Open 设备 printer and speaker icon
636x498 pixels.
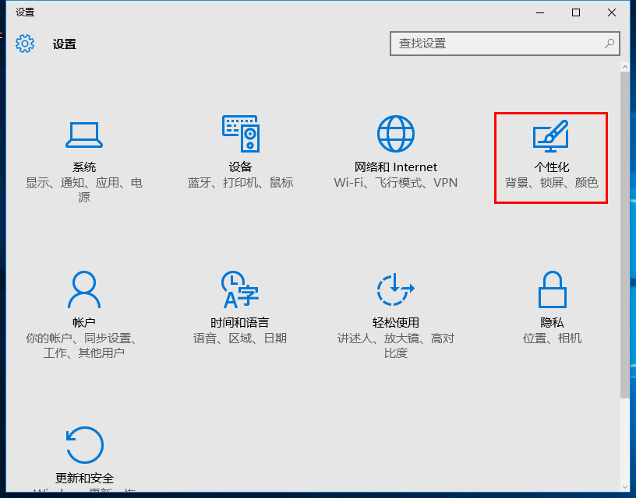point(240,134)
